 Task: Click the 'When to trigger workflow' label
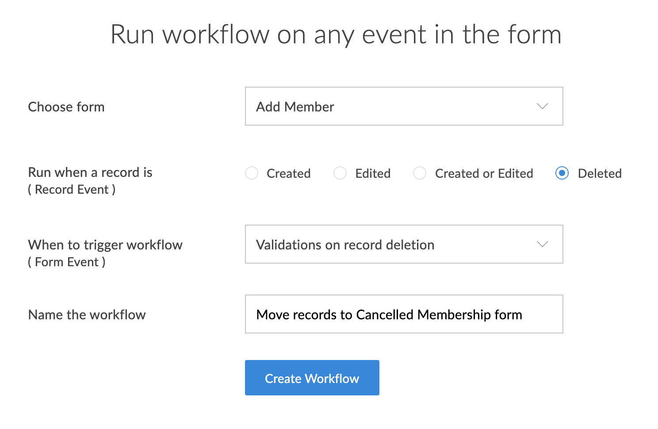click(x=105, y=245)
